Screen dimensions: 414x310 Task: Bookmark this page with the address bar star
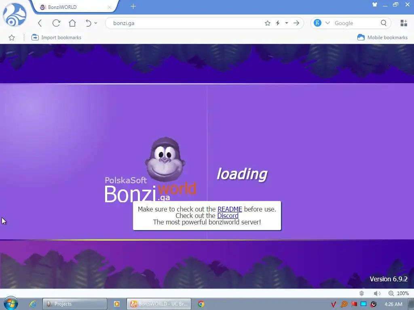coord(268,23)
